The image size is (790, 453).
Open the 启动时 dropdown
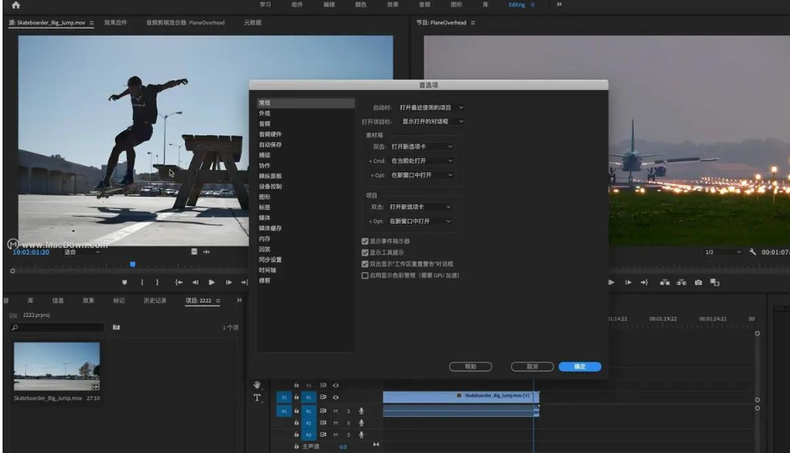pos(431,108)
